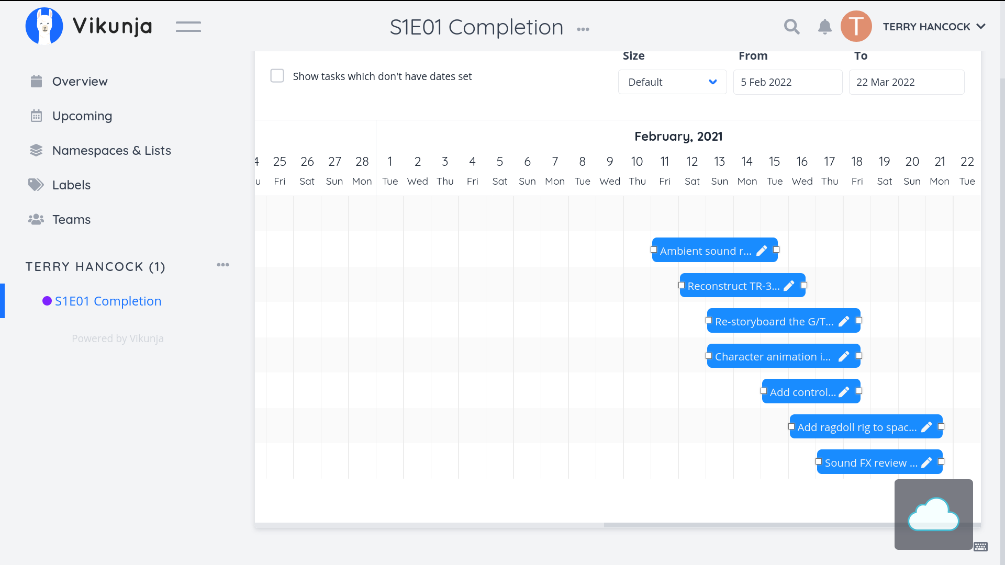Image resolution: width=1005 pixels, height=565 pixels.
Task: Toggle the hamburger menu button
Action: [x=188, y=27]
